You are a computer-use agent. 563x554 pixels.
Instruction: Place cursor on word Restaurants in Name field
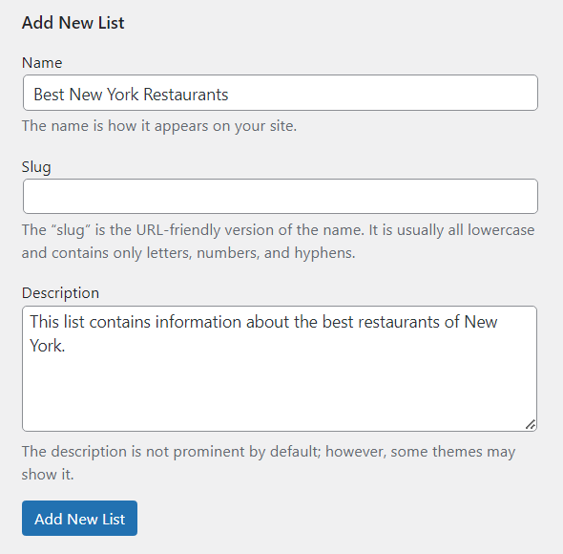tap(186, 95)
